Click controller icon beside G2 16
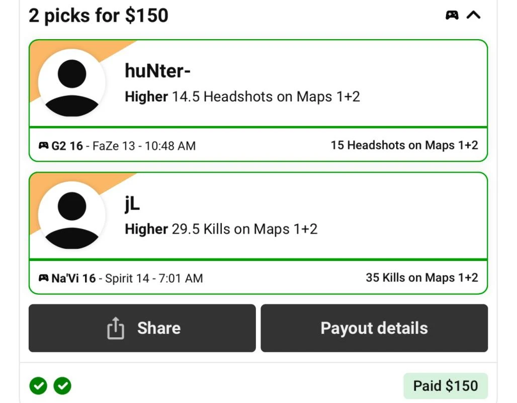Viewport: 517px width, 403px height. 43,145
